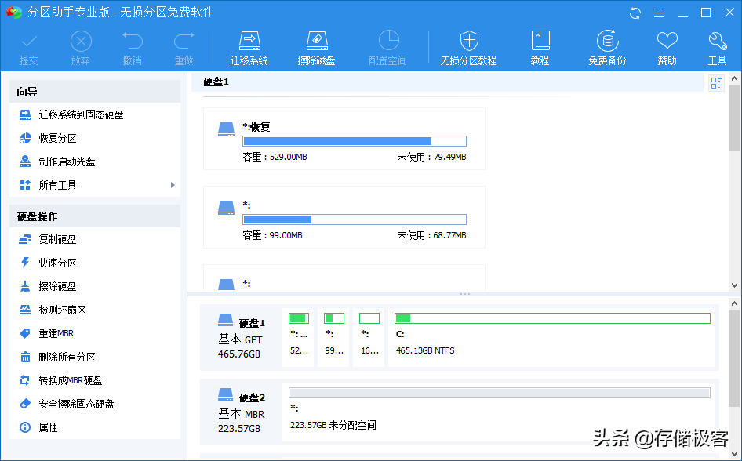Click the 放弃 (Discard) toolbar icon

click(x=81, y=45)
